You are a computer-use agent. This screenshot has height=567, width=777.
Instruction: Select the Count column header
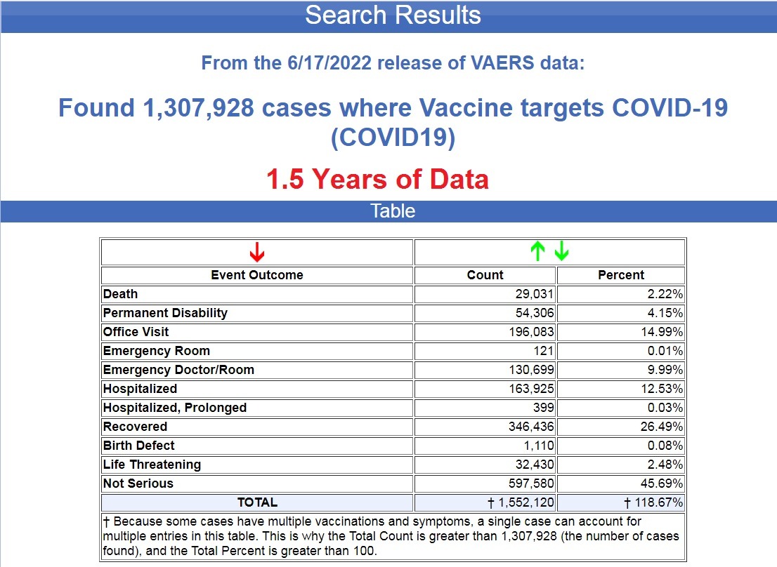click(485, 275)
